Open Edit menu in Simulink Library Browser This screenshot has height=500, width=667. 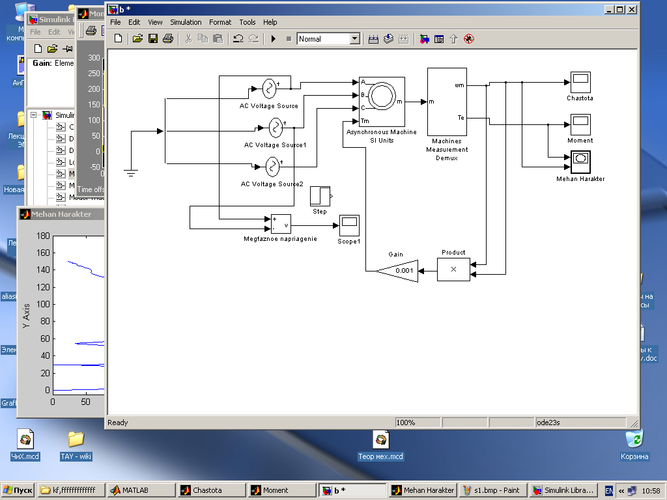coord(54,32)
